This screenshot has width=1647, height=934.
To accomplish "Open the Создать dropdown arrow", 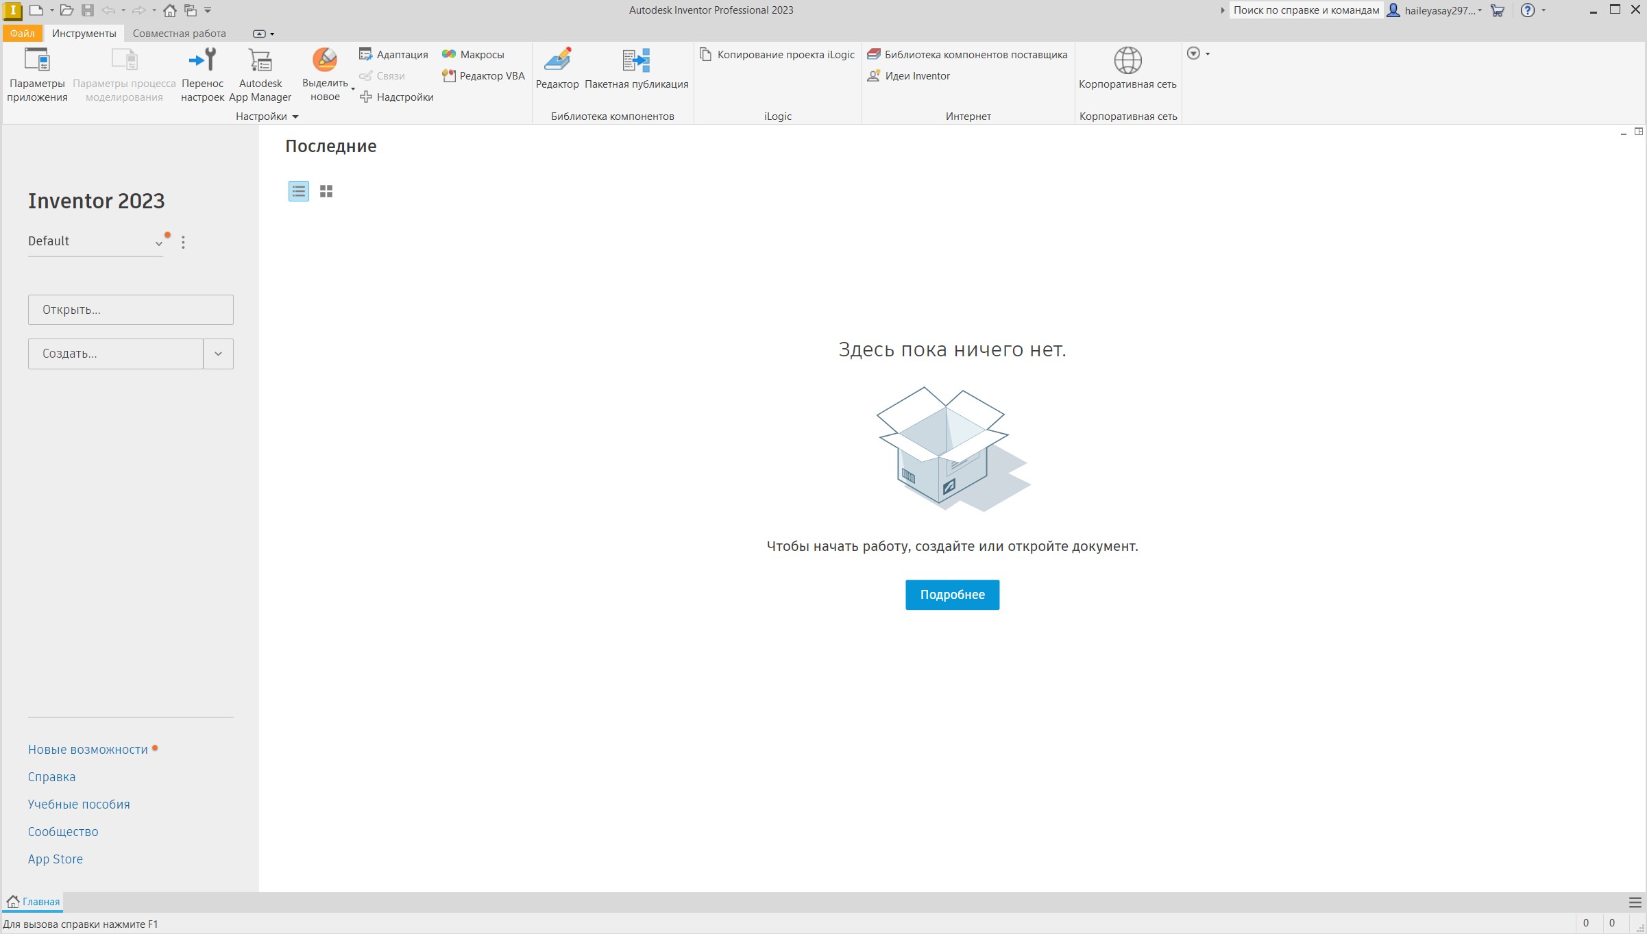I will point(218,354).
